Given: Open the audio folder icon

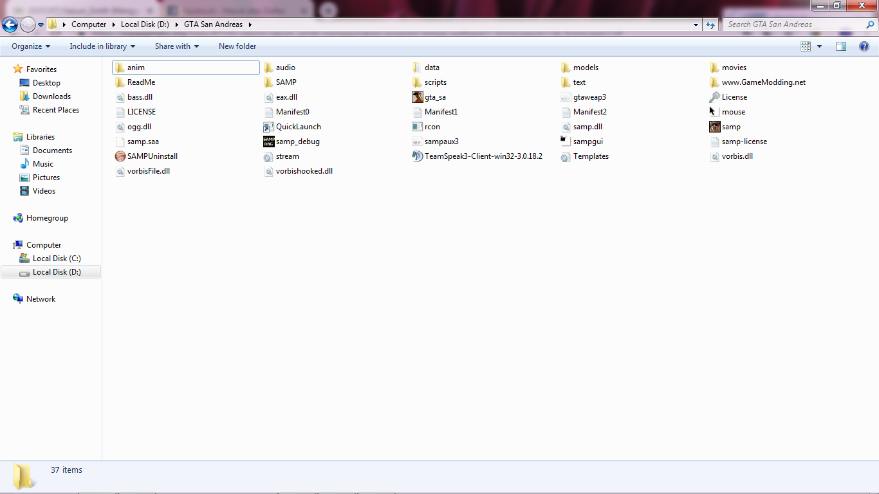Looking at the screenshot, I should (269, 68).
